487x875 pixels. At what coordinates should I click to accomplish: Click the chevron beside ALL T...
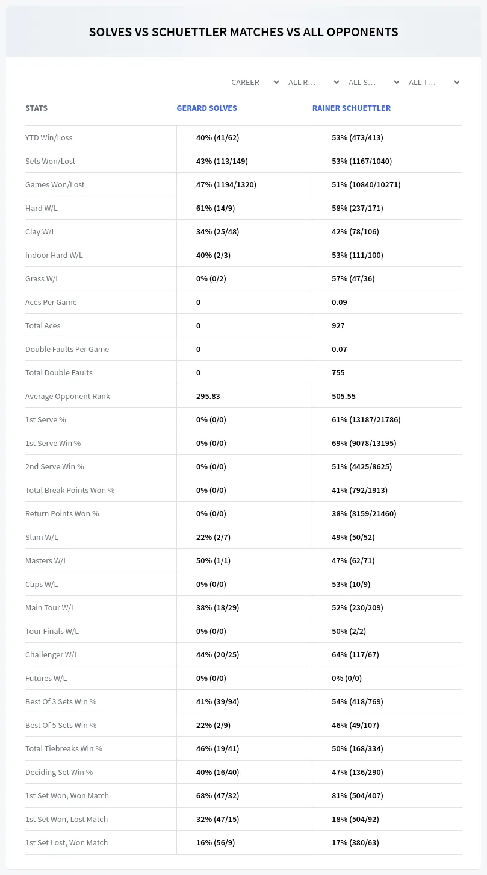point(456,82)
